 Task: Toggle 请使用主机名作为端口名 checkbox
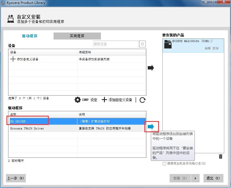pos(164,164)
